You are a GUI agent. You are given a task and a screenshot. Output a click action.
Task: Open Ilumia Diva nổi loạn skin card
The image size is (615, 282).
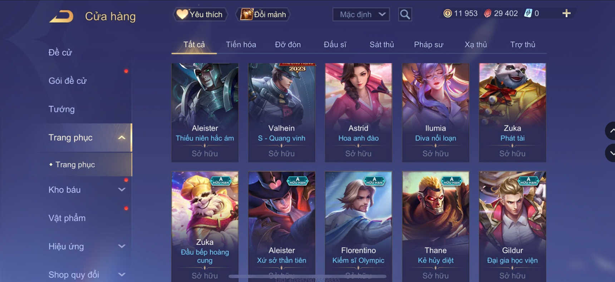(436, 113)
